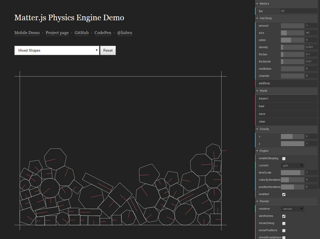Open the renderer canvas dropdown
Image resolution: width=320 pixels, height=239 pixels.
click(x=292, y=209)
